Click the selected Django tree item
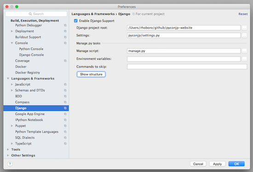 (36, 108)
